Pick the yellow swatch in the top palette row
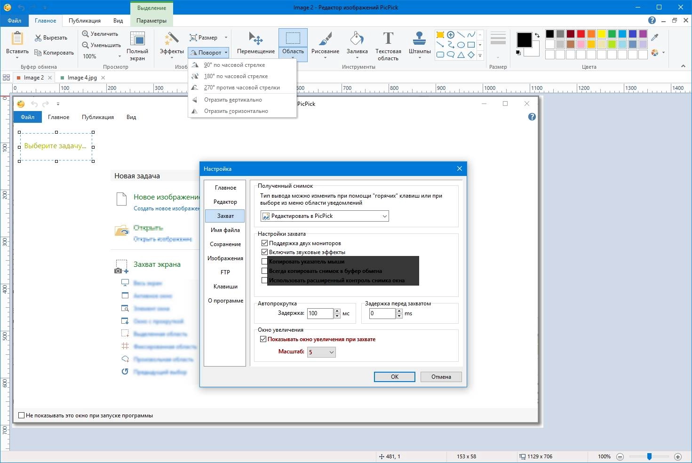The width and height of the screenshot is (692, 463). (602, 34)
